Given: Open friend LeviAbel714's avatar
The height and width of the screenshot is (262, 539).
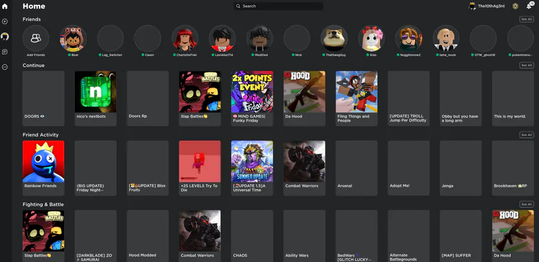Looking at the screenshot, I should (222, 38).
